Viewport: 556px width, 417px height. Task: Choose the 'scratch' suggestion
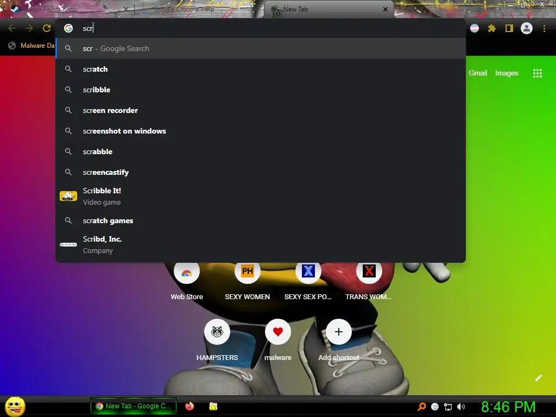point(261,69)
